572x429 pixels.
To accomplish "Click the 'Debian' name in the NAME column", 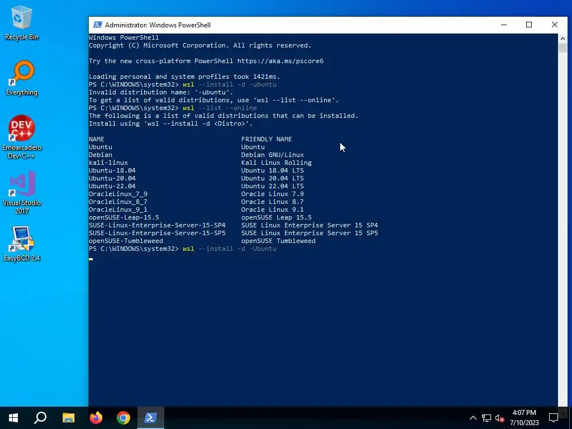I will click(101, 155).
